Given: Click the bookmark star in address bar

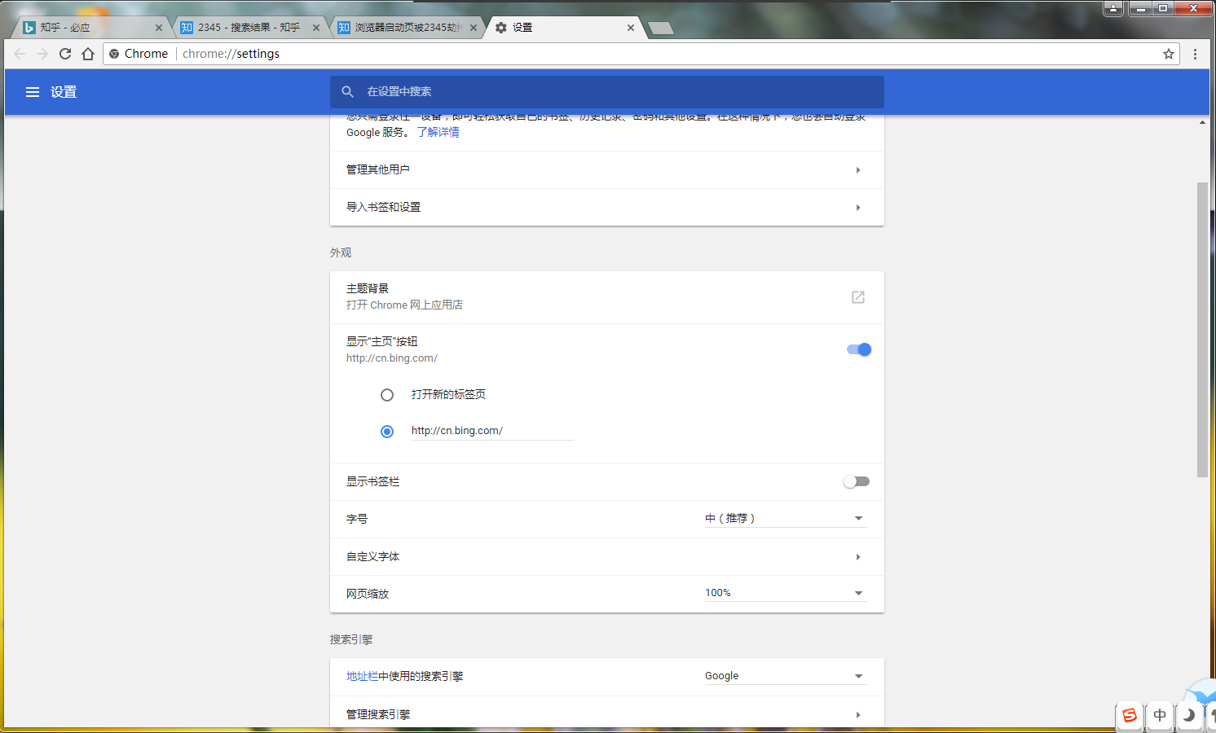Looking at the screenshot, I should 1169,54.
